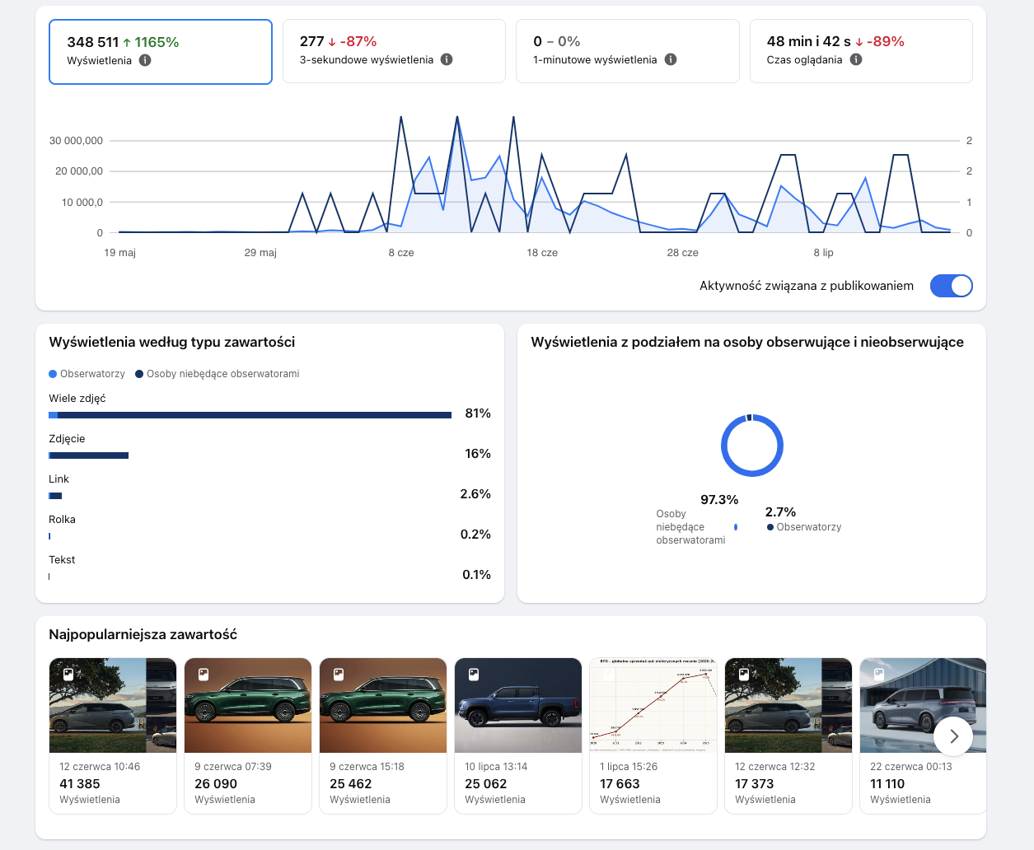Viewport: 1034px width, 850px height.
Task: Click the 11 110 views count
Action: click(x=887, y=784)
